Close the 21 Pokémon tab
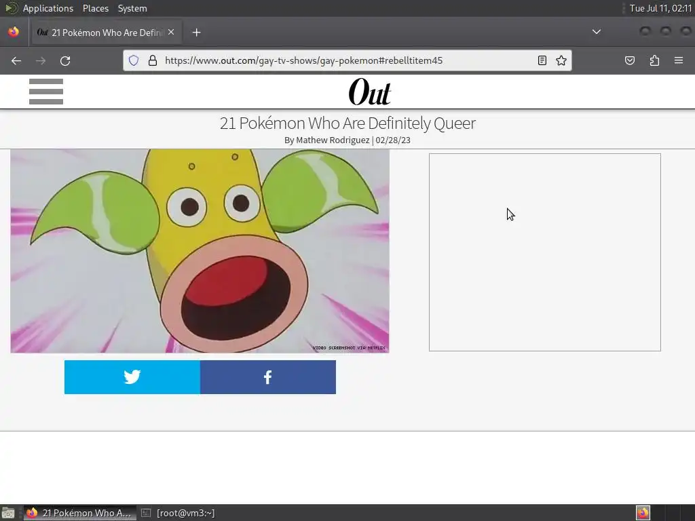 [171, 32]
